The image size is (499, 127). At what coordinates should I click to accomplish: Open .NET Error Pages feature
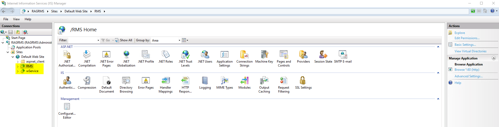point(107,59)
